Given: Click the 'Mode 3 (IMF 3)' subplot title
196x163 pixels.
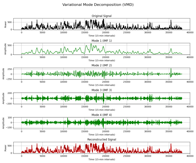Looking at the screenshot, I should point(102,90).
